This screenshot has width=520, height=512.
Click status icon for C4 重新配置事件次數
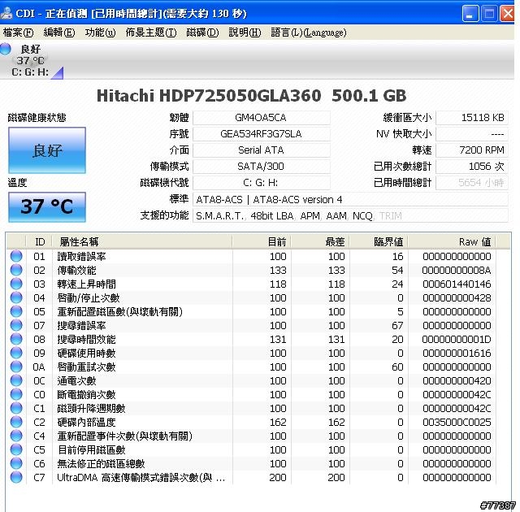16,436
